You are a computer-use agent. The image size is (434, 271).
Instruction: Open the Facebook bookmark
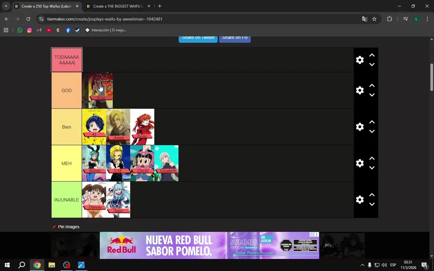click(x=68, y=30)
